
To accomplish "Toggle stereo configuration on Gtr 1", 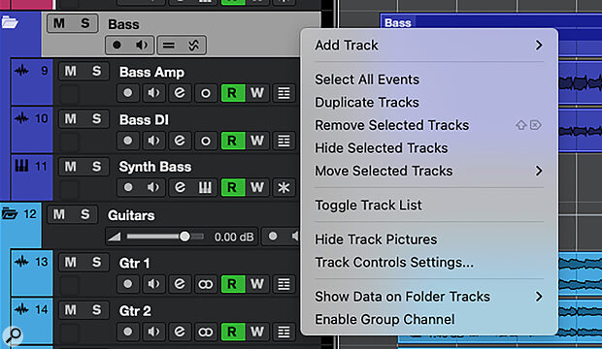I will (206, 284).
